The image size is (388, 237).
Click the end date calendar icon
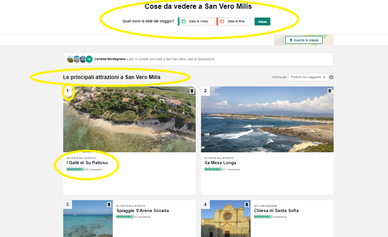coord(222,22)
